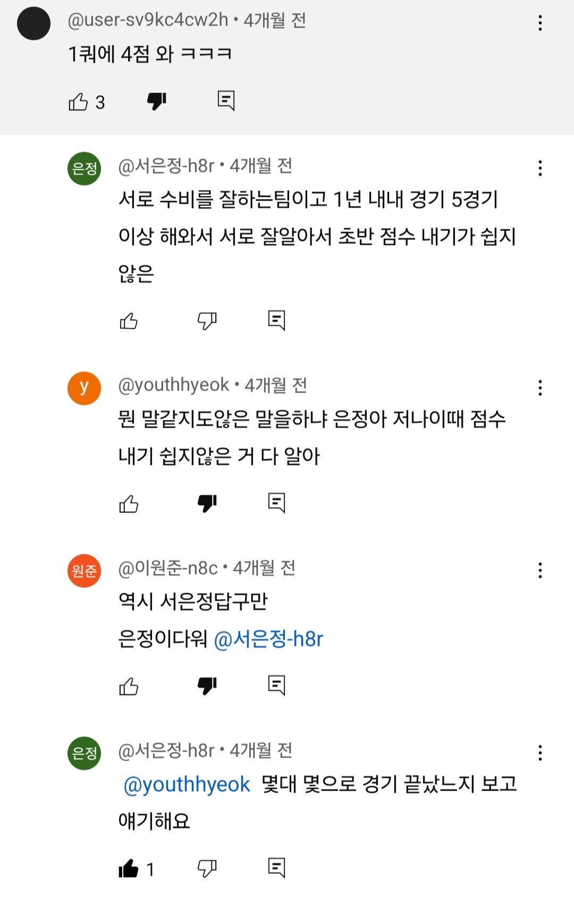Open options menu for 이원준-n8c's comment
This screenshot has width=574, height=914.
[540, 570]
